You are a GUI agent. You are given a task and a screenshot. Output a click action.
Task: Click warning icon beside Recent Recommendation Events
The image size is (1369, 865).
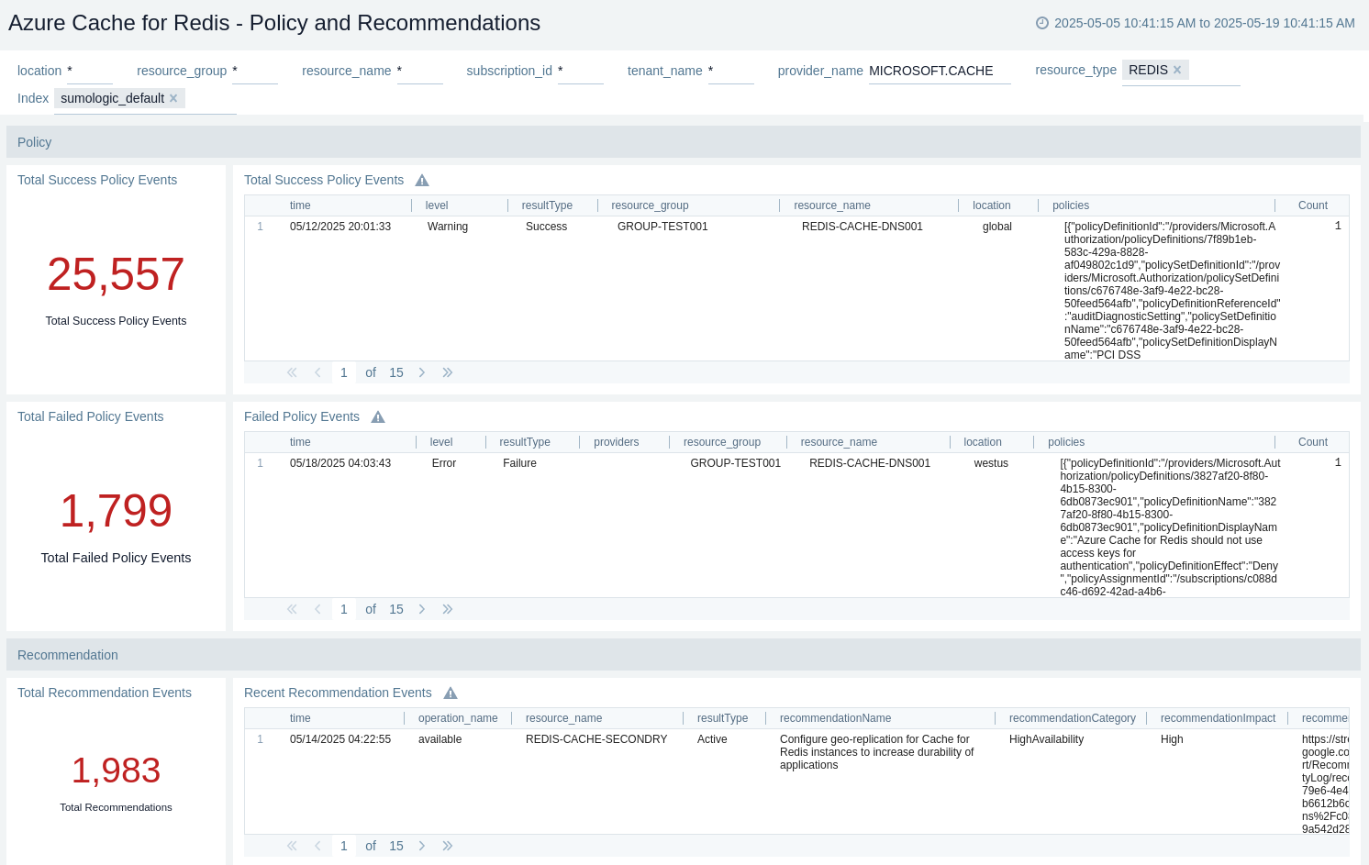(x=451, y=693)
